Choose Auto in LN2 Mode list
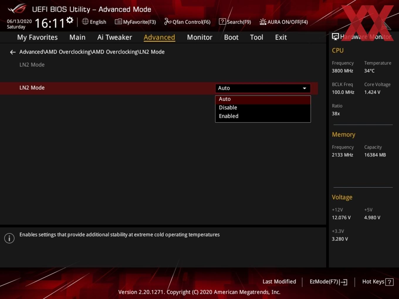This screenshot has width=399, height=299. (263, 99)
